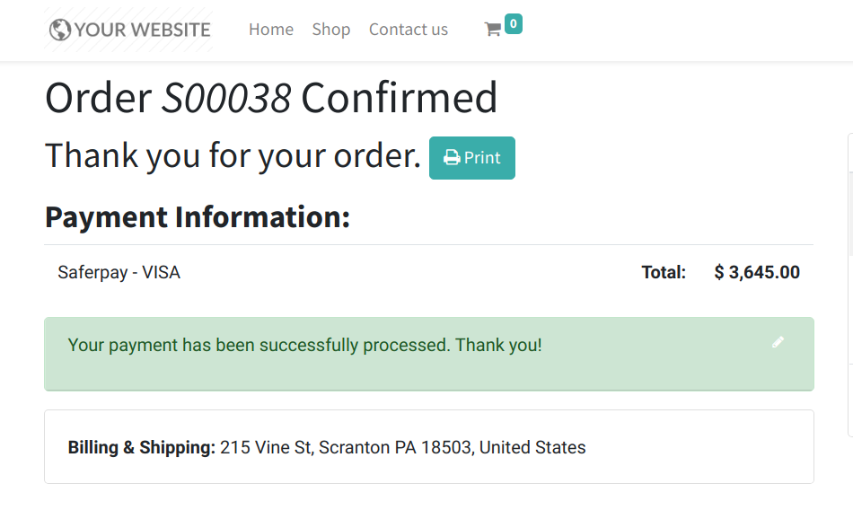This screenshot has height=510, width=853.
Task: Click the total amount $ 3,645.00
Action: click(757, 272)
